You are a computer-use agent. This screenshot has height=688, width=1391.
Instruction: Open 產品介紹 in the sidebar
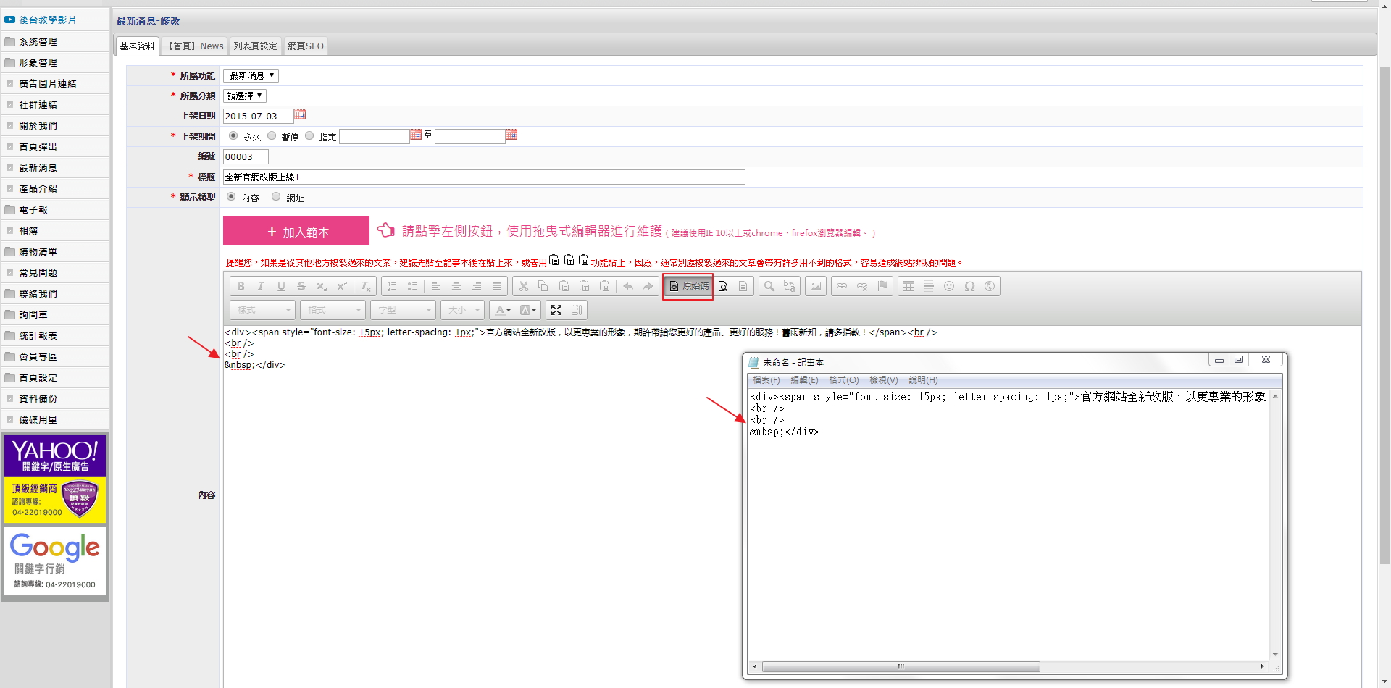[38, 188]
